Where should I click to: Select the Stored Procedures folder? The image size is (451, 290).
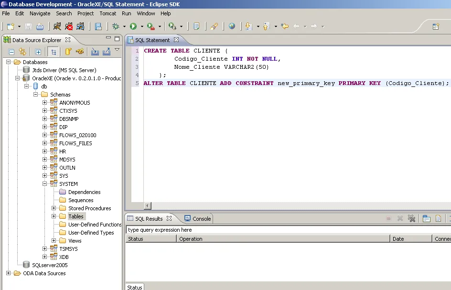click(89, 208)
